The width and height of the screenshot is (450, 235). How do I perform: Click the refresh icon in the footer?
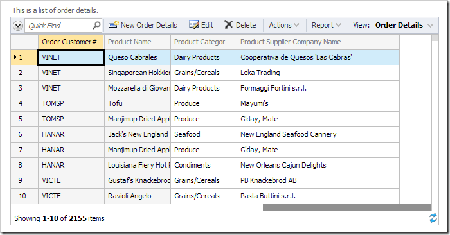pos(433,218)
